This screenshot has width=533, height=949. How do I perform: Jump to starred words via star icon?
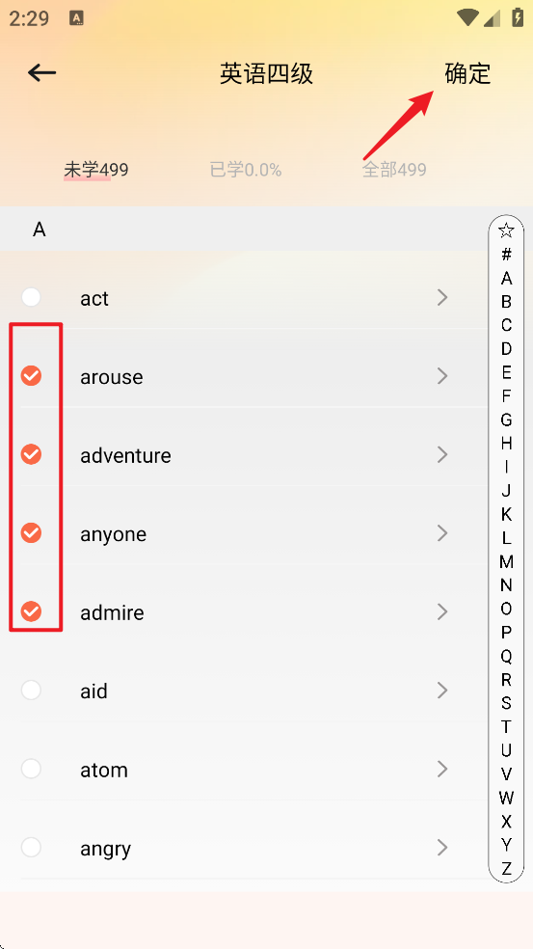click(506, 230)
